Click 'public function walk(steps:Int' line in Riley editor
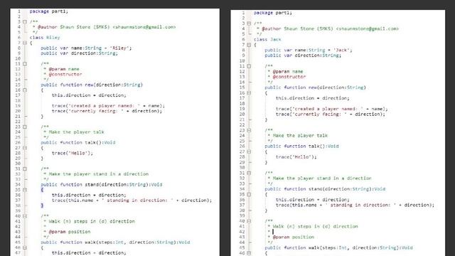 115,242
